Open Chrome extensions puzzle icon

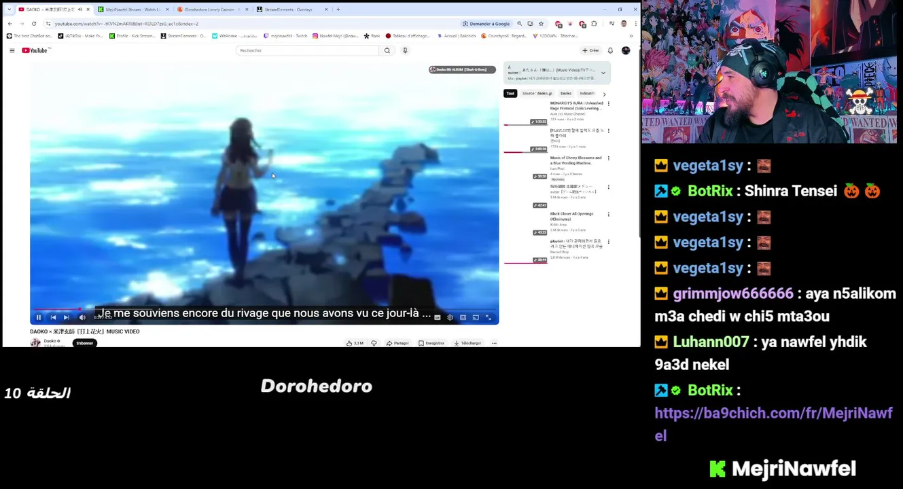pyautogui.click(x=595, y=24)
